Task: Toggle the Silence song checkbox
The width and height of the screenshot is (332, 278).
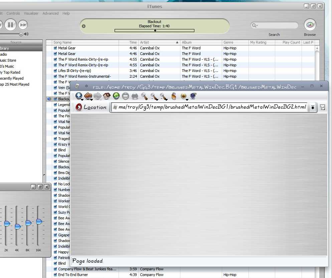Action: point(55,161)
